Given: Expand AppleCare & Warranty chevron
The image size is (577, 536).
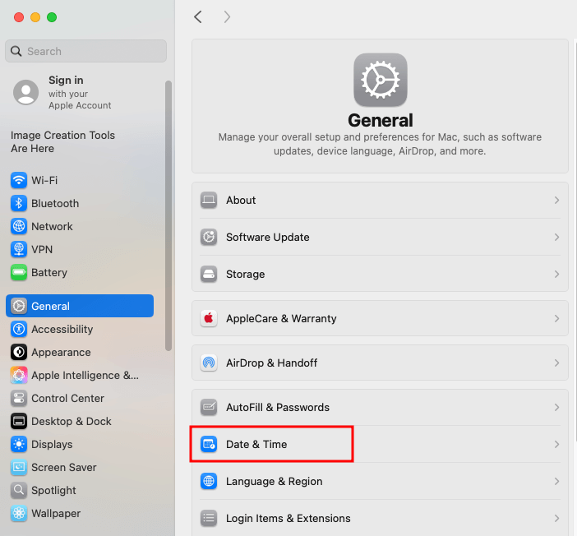Looking at the screenshot, I should click(556, 318).
